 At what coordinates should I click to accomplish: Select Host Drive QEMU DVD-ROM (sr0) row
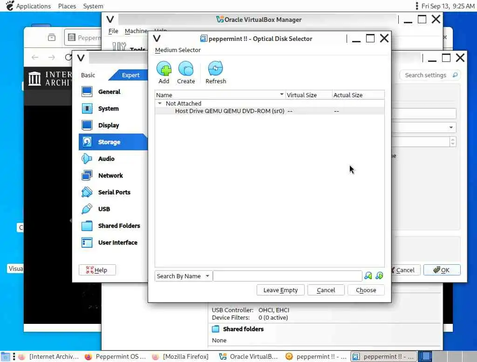270,111
